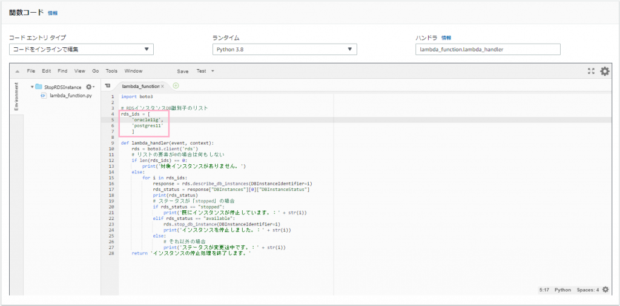Open the Environment side panel tab
This screenshot has height=306, width=620.
(x=16, y=96)
